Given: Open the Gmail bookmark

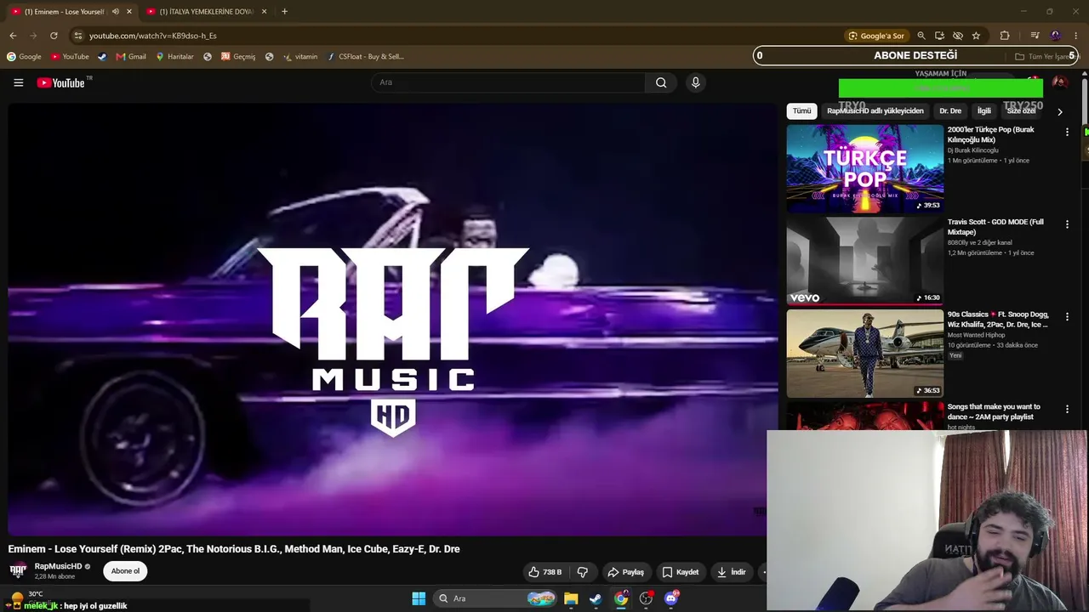Looking at the screenshot, I should point(131,57).
